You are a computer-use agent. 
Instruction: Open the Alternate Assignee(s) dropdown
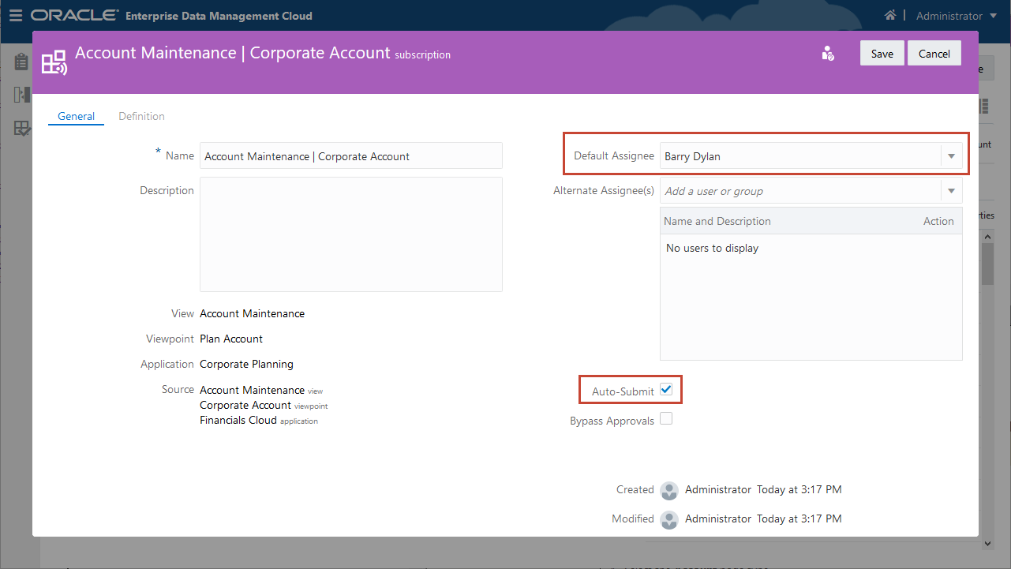point(951,190)
